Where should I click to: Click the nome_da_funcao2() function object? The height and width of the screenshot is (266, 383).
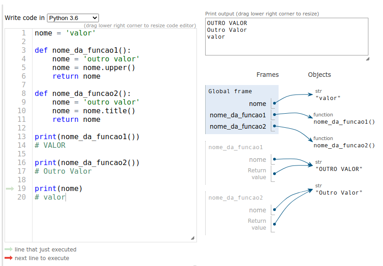coord(344,146)
